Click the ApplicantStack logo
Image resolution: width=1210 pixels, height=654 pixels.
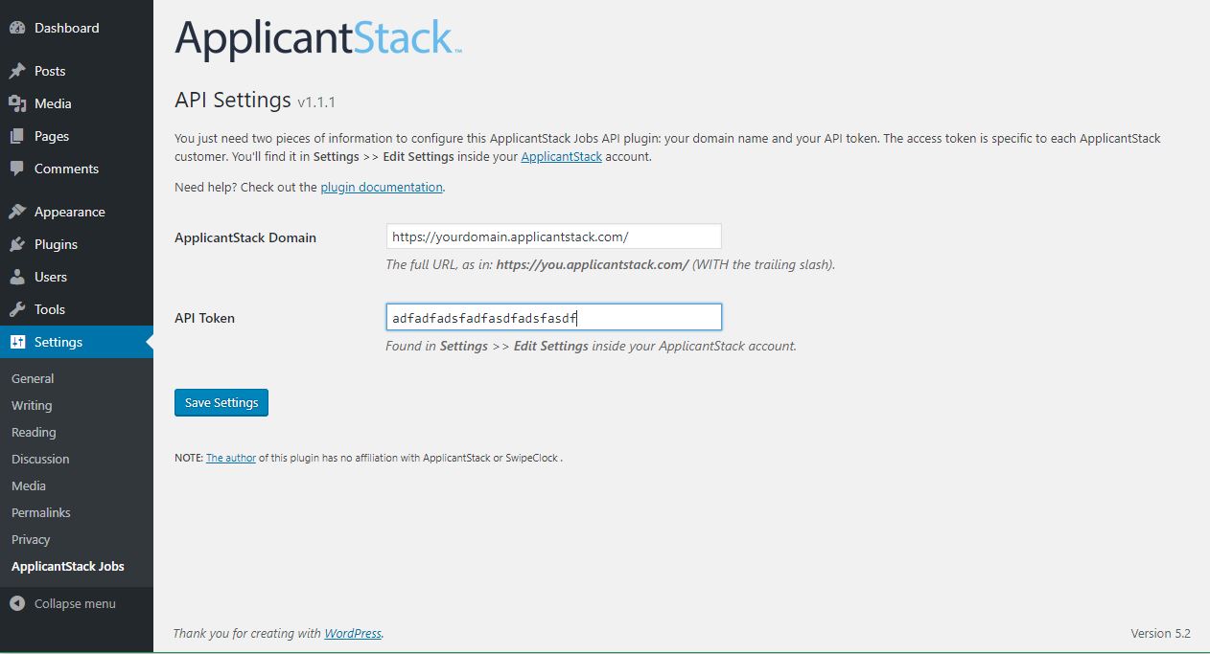click(x=318, y=38)
